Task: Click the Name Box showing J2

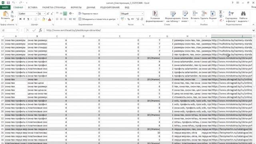Action: click(10, 30)
